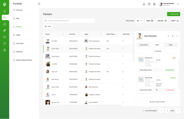Select the Portfolio folder icon in the sidebar
This screenshot has height=119, width=184.
coord(5,18)
